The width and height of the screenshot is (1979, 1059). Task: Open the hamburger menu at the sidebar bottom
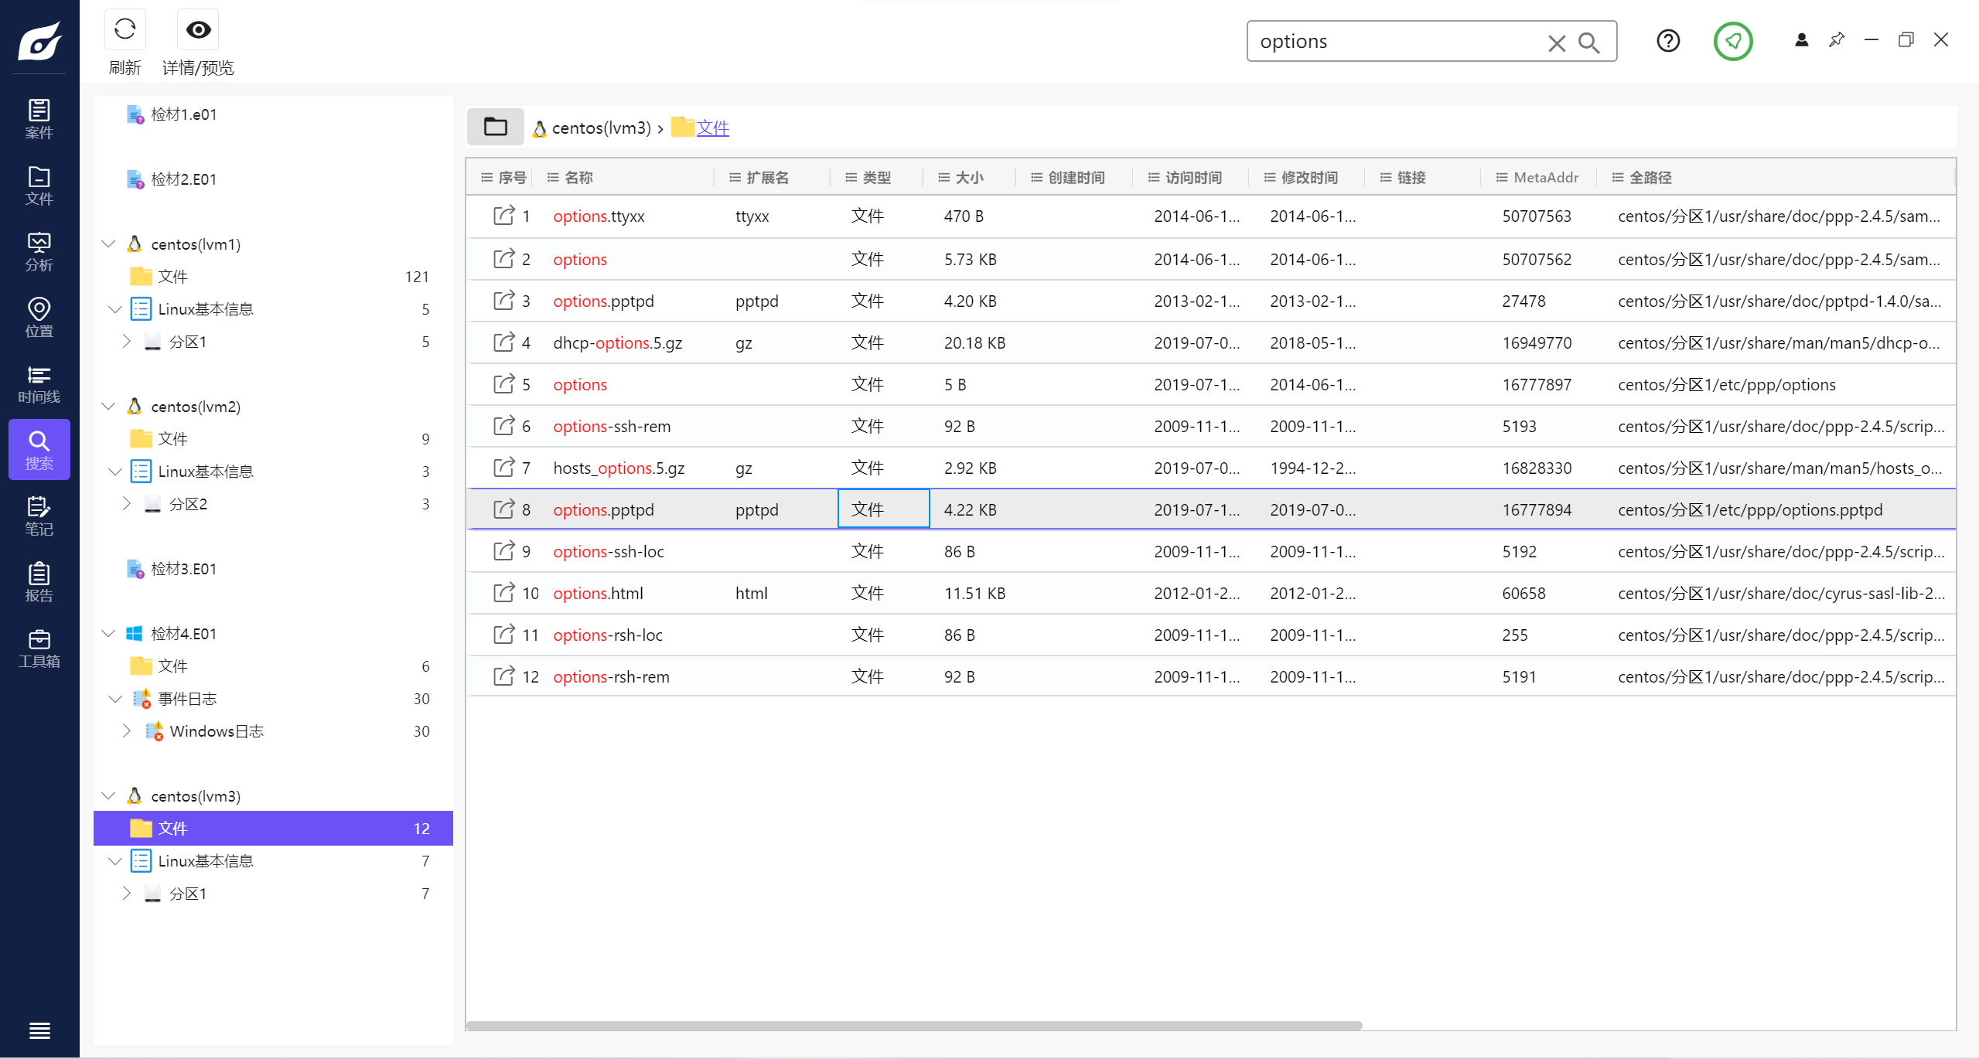(39, 1030)
